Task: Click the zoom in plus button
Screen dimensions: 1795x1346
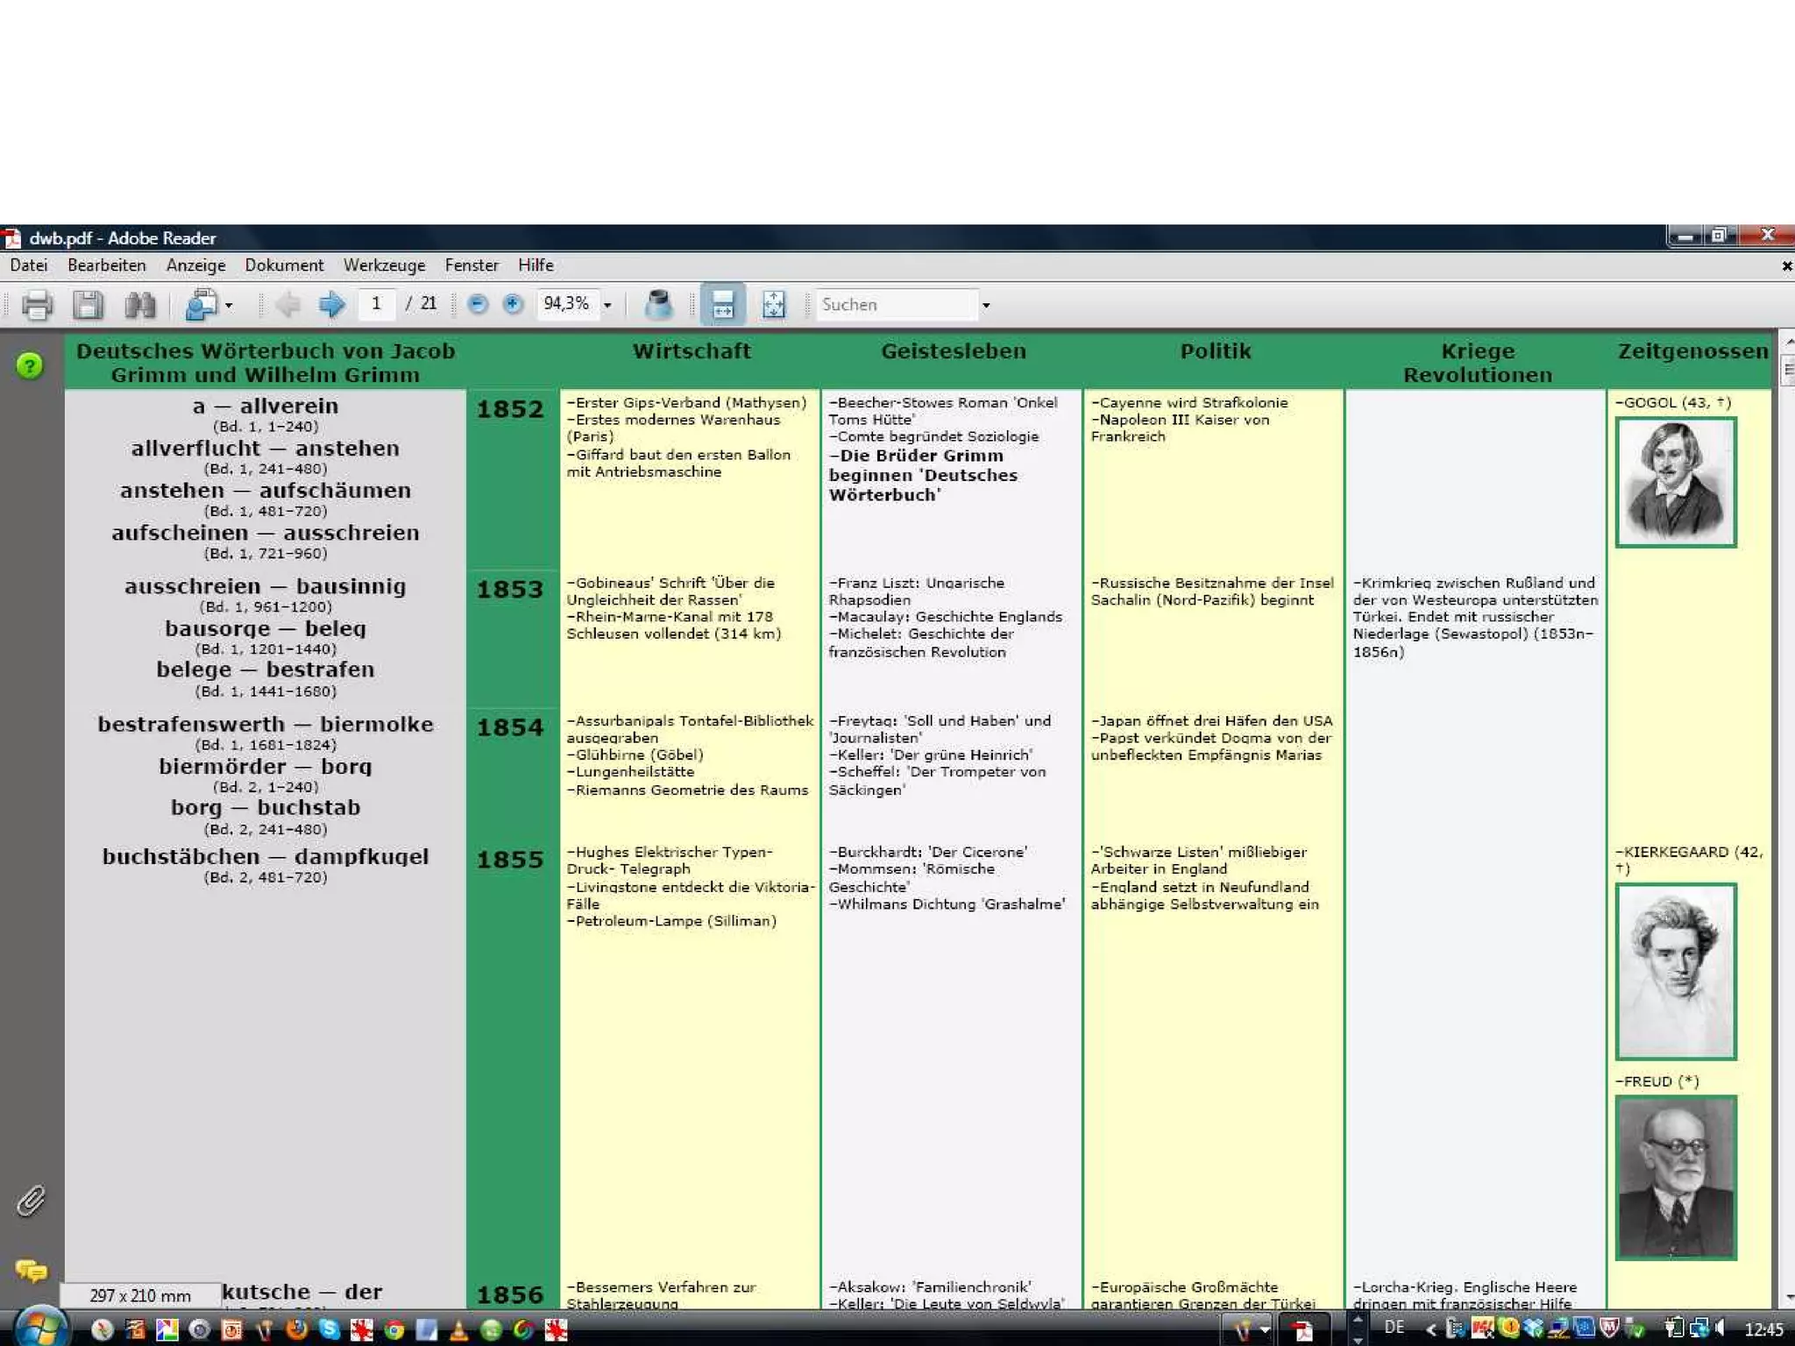Action: tap(513, 304)
